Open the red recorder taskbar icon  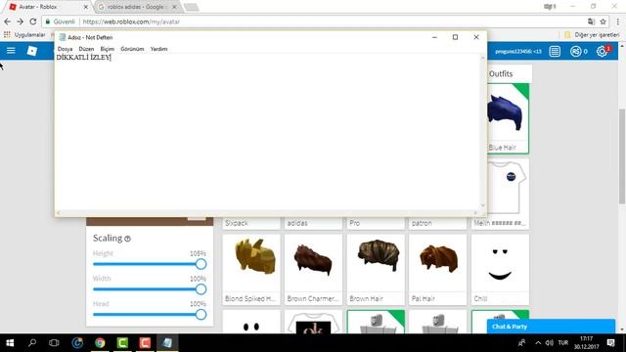pos(145,343)
